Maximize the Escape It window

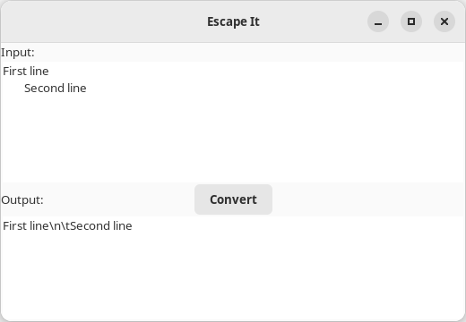point(411,21)
